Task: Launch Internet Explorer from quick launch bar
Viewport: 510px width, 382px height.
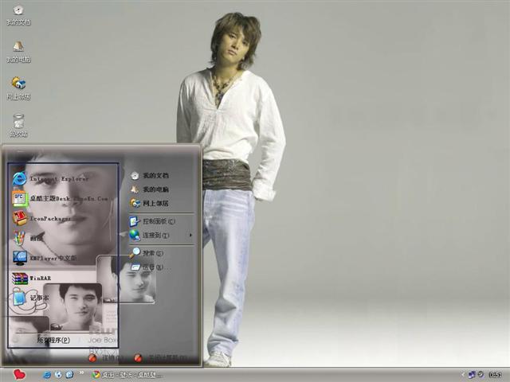Action: click(47, 375)
